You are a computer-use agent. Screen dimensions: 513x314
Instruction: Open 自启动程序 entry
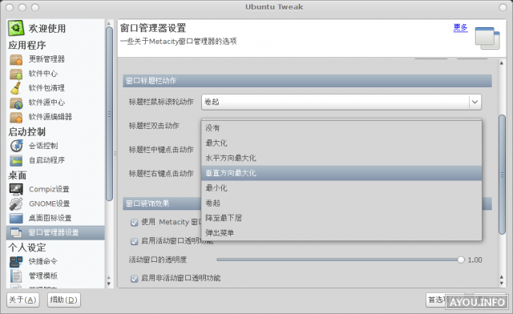click(46, 160)
